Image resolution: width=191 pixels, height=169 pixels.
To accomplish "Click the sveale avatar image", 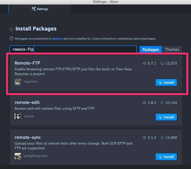I will pos(18,116).
